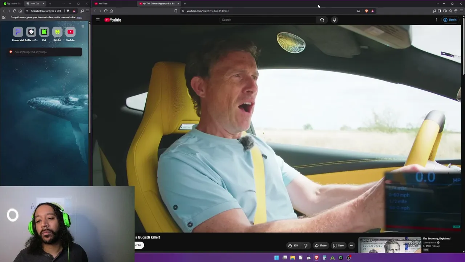
Task: Open the YouTube guide hamburger menu
Action: 98,20
